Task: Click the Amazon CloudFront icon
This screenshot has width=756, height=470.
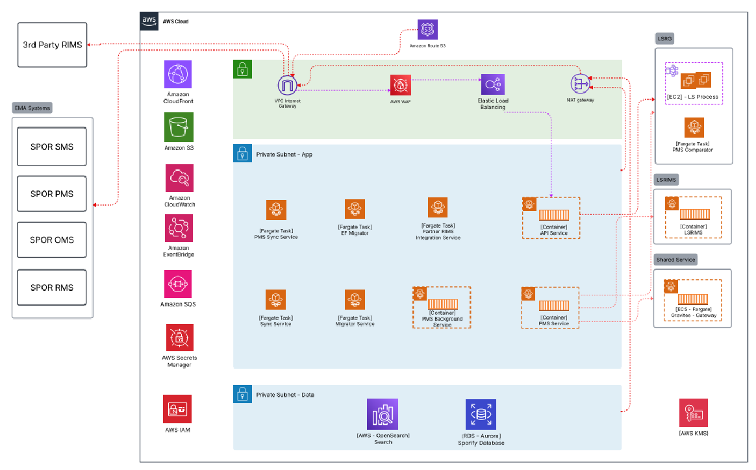Action: 178,74
